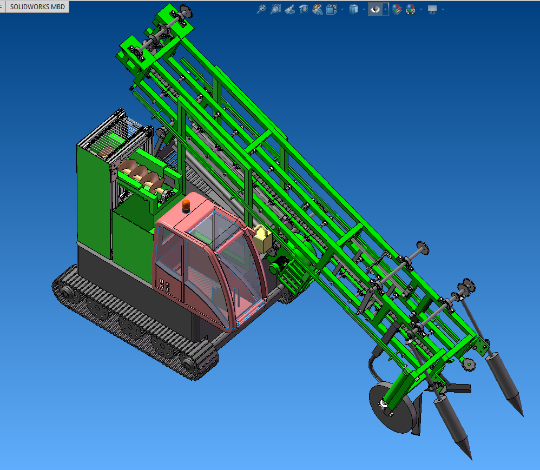This screenshot has height=470, width=540.
Task: Switch to the SOLIDWORKS MBD tab
Action: (37, 7)
